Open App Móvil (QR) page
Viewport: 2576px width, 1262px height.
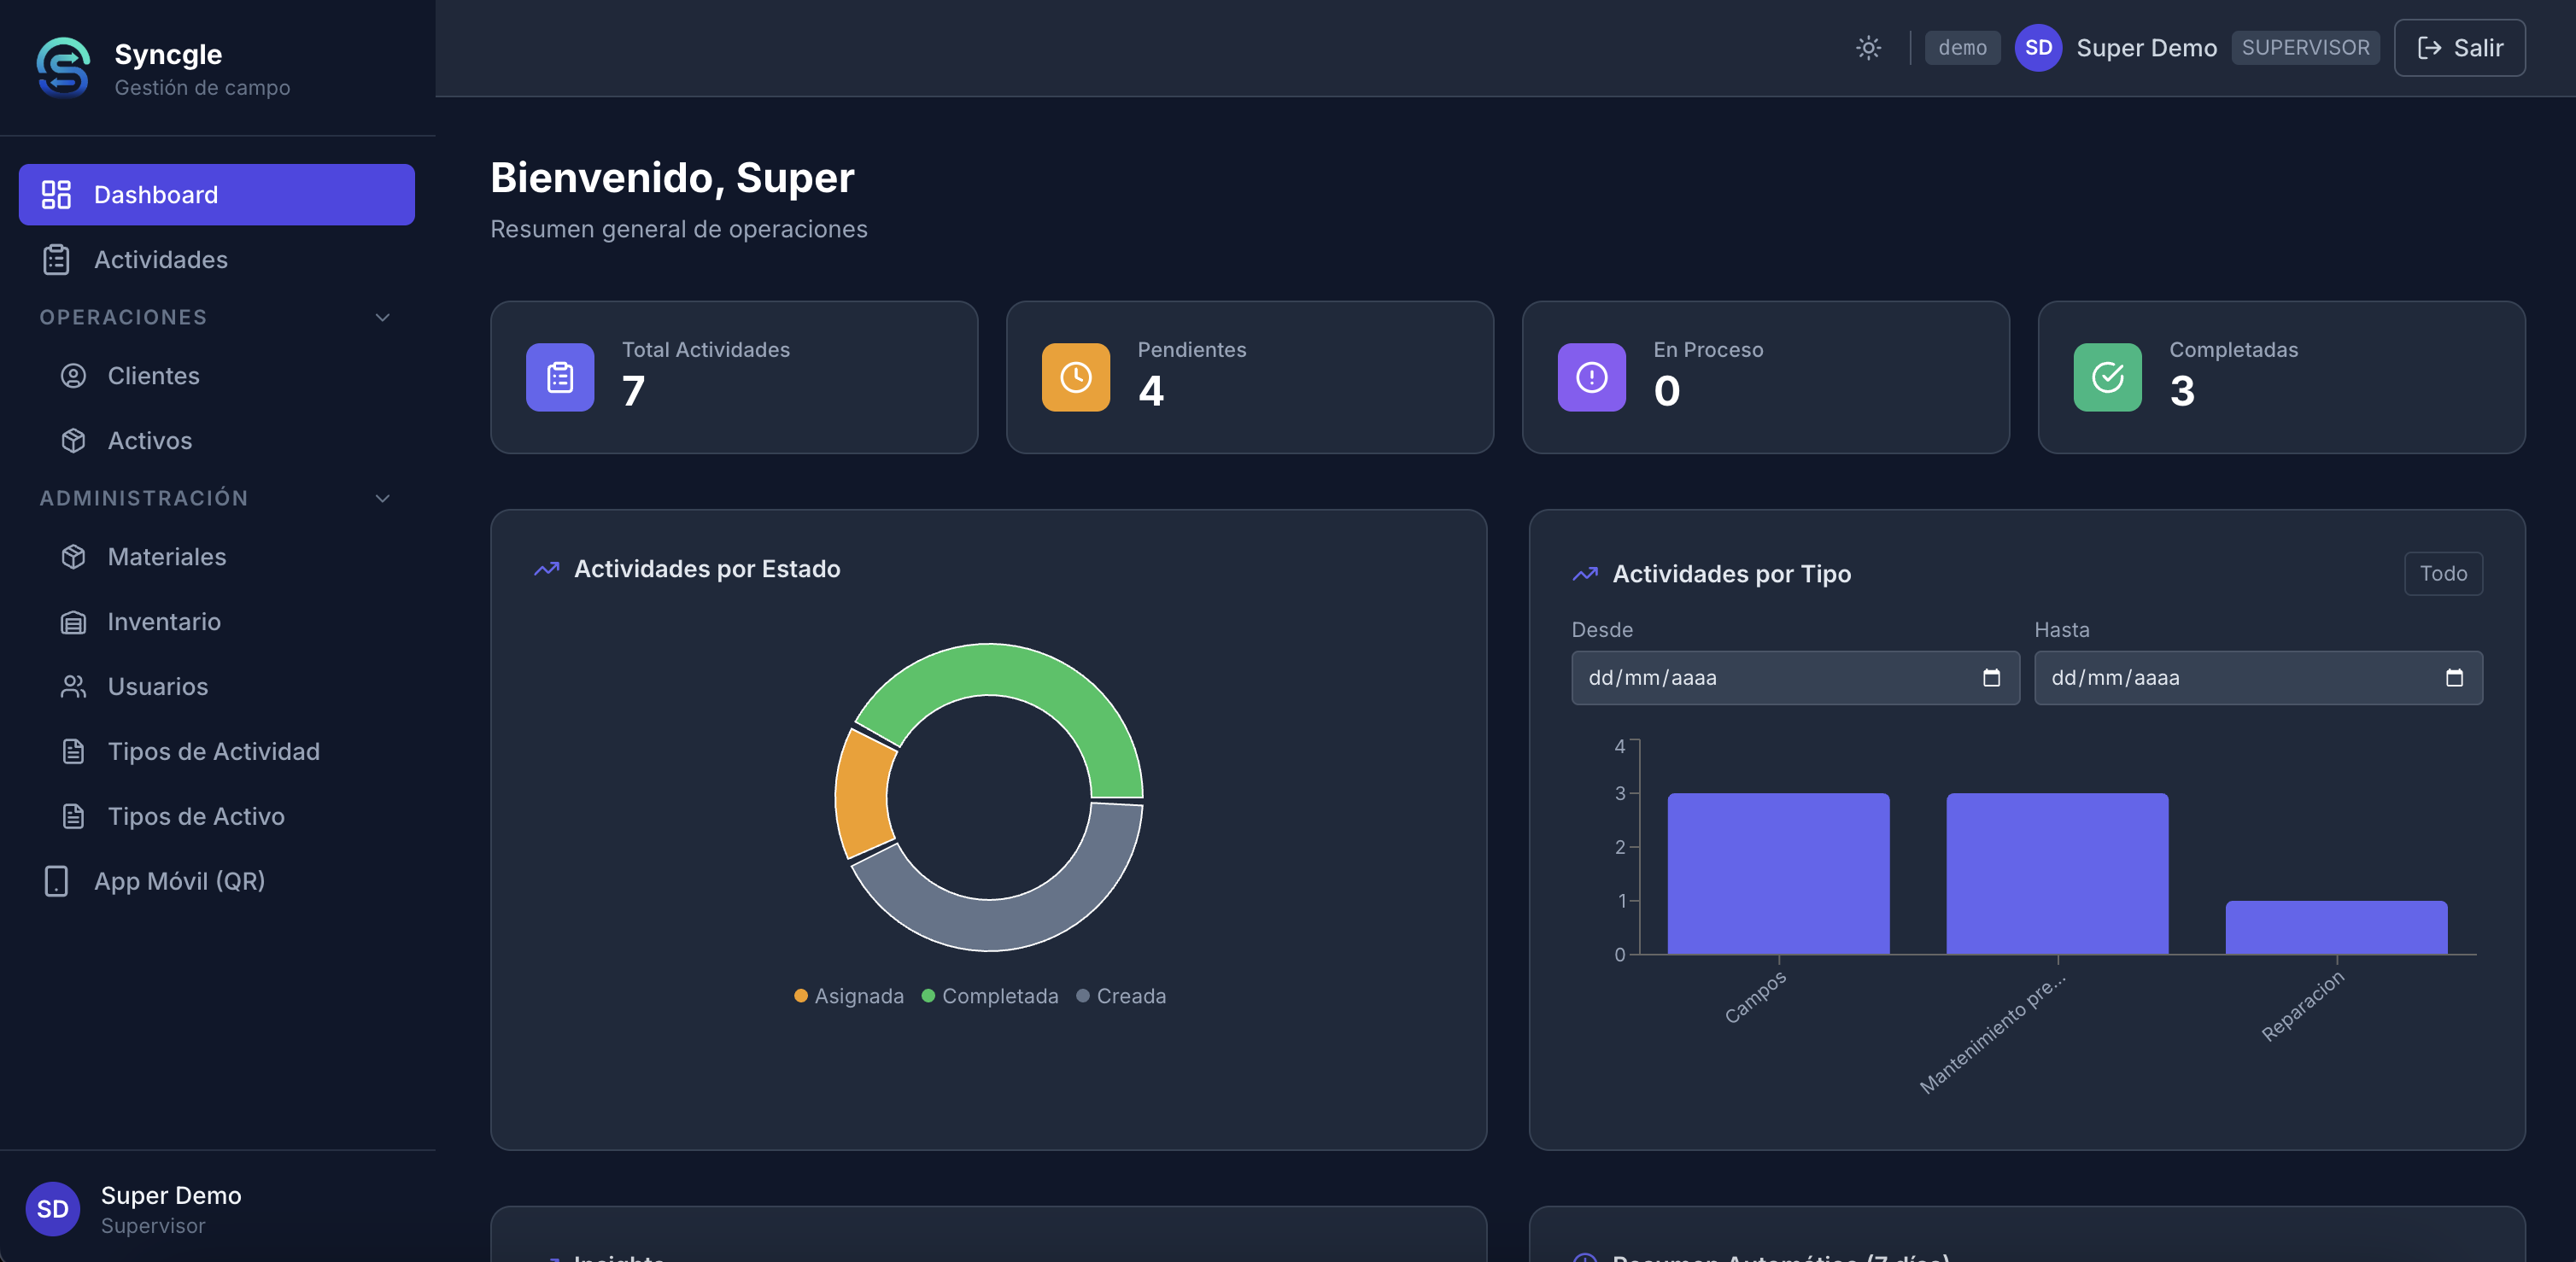(217, 882)
